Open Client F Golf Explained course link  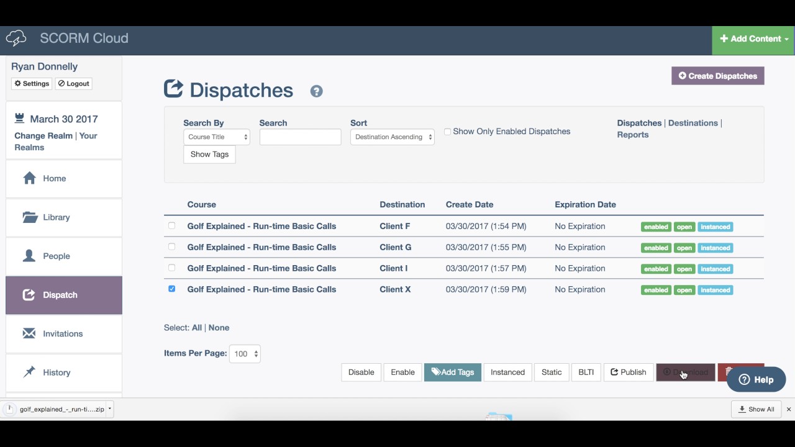pyautogui.click(x=261, y=226)
